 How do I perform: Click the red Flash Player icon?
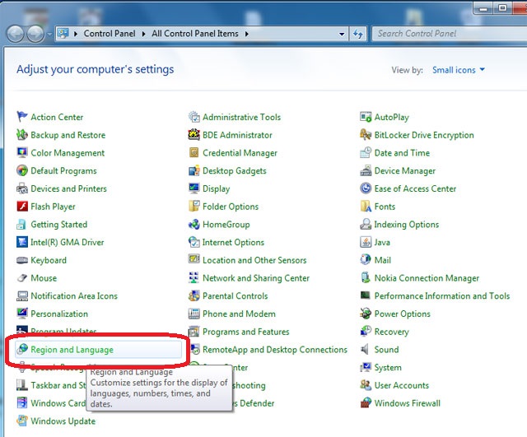pyautogui.click(x=22, y=206)
